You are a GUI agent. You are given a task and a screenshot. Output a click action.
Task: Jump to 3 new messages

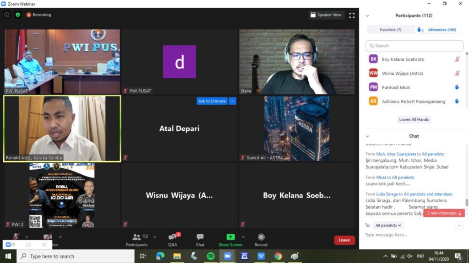point(444,213)
